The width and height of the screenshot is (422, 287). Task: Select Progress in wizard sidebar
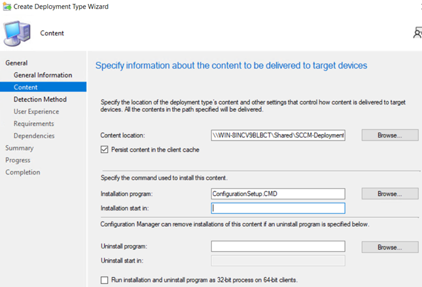[18, 160]
